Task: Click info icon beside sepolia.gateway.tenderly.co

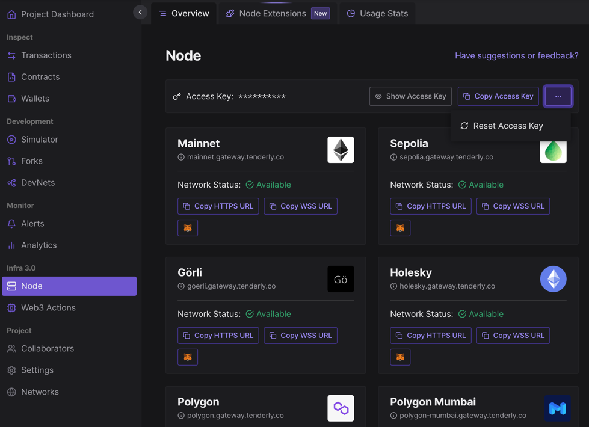Action: coord(393,157)
